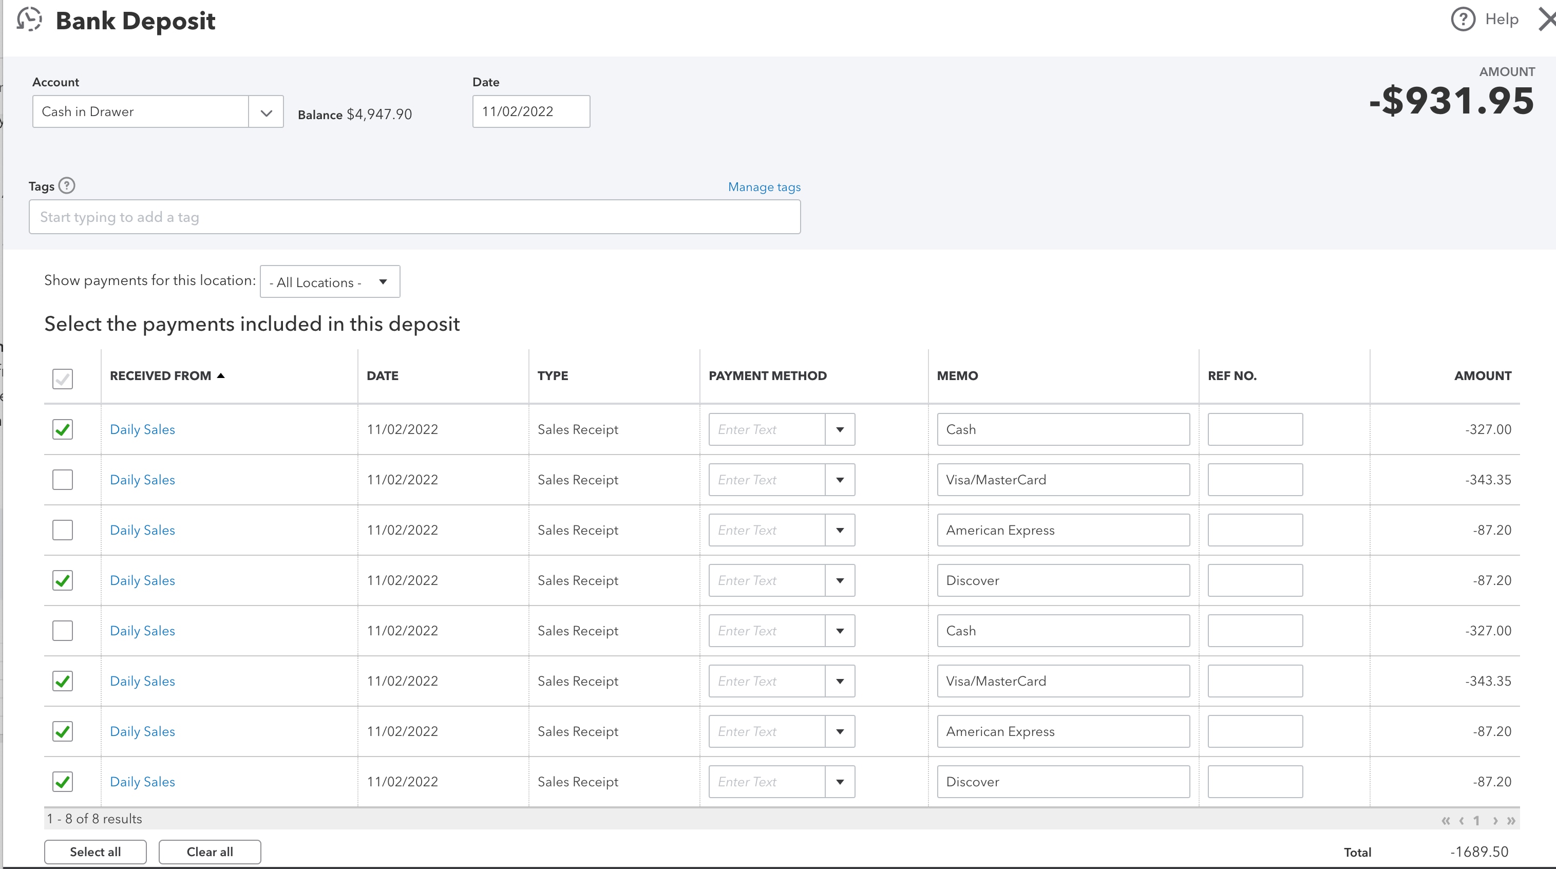The width and height of the screenshot is (1556, 869).
Task: Go to first page of results
Action: pos(1445,820)
